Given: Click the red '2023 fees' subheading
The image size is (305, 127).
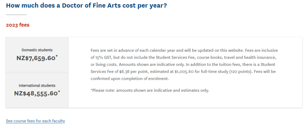Looking at the screenshot, I should (x=18, y=25).
